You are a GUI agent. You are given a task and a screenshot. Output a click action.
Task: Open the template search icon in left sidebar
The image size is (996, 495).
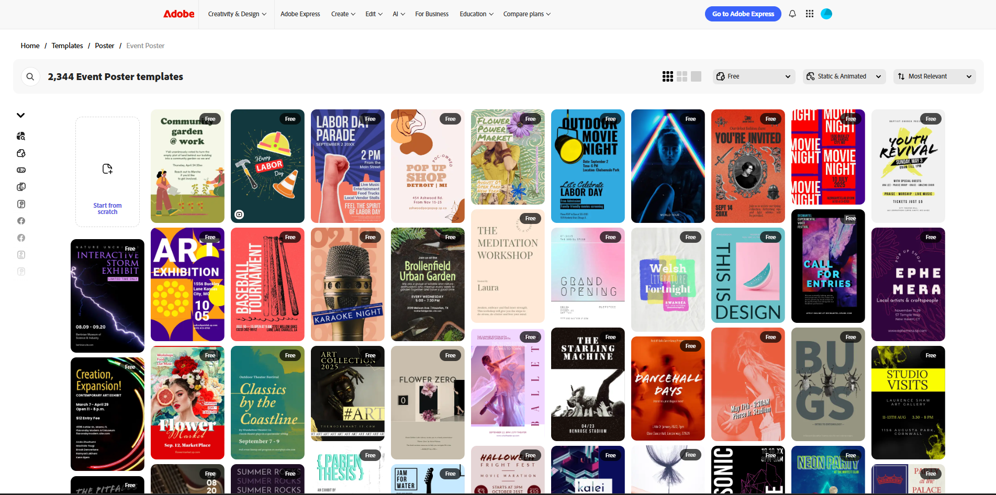point(21,136)
